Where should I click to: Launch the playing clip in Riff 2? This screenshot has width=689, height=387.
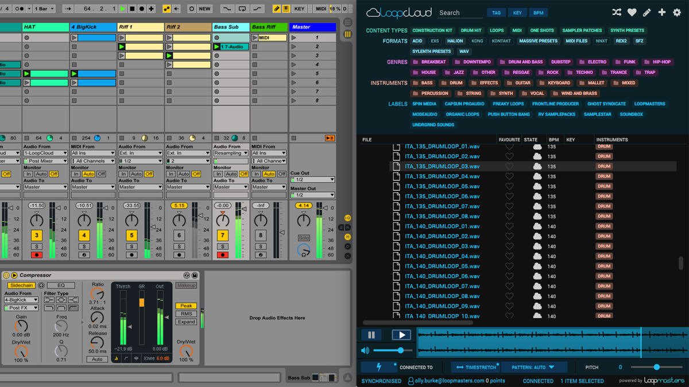(x=169, y=56)
